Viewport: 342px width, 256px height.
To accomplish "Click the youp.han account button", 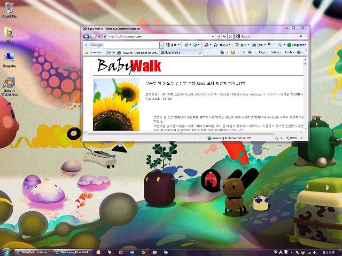I will (x=297, y=45).
